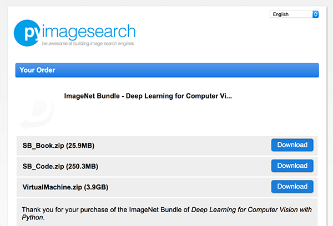Click the 3.9GB size label

(x=96, y=187)
